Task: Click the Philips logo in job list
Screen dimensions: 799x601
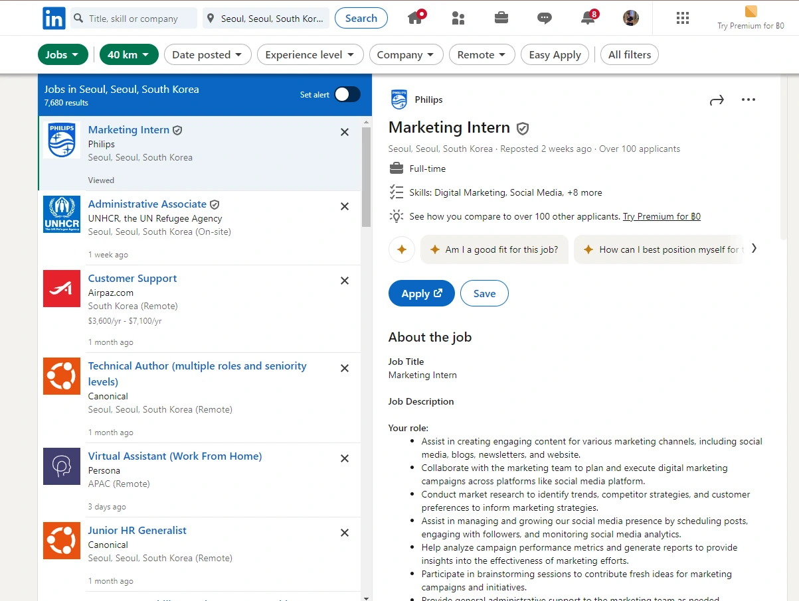Action: (x=62, y=140)
